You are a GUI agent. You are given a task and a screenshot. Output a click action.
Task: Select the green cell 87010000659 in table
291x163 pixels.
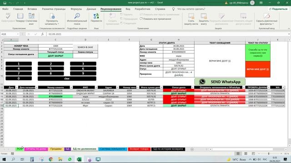[55, 96]
